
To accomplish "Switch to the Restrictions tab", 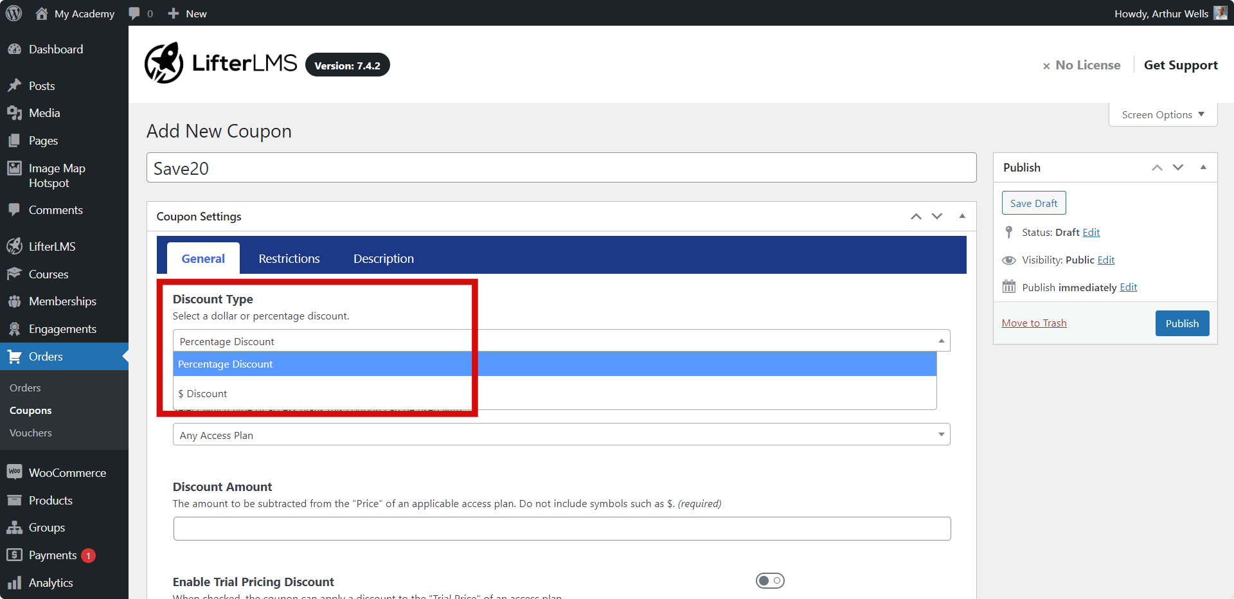I will [x=289, y=258].
